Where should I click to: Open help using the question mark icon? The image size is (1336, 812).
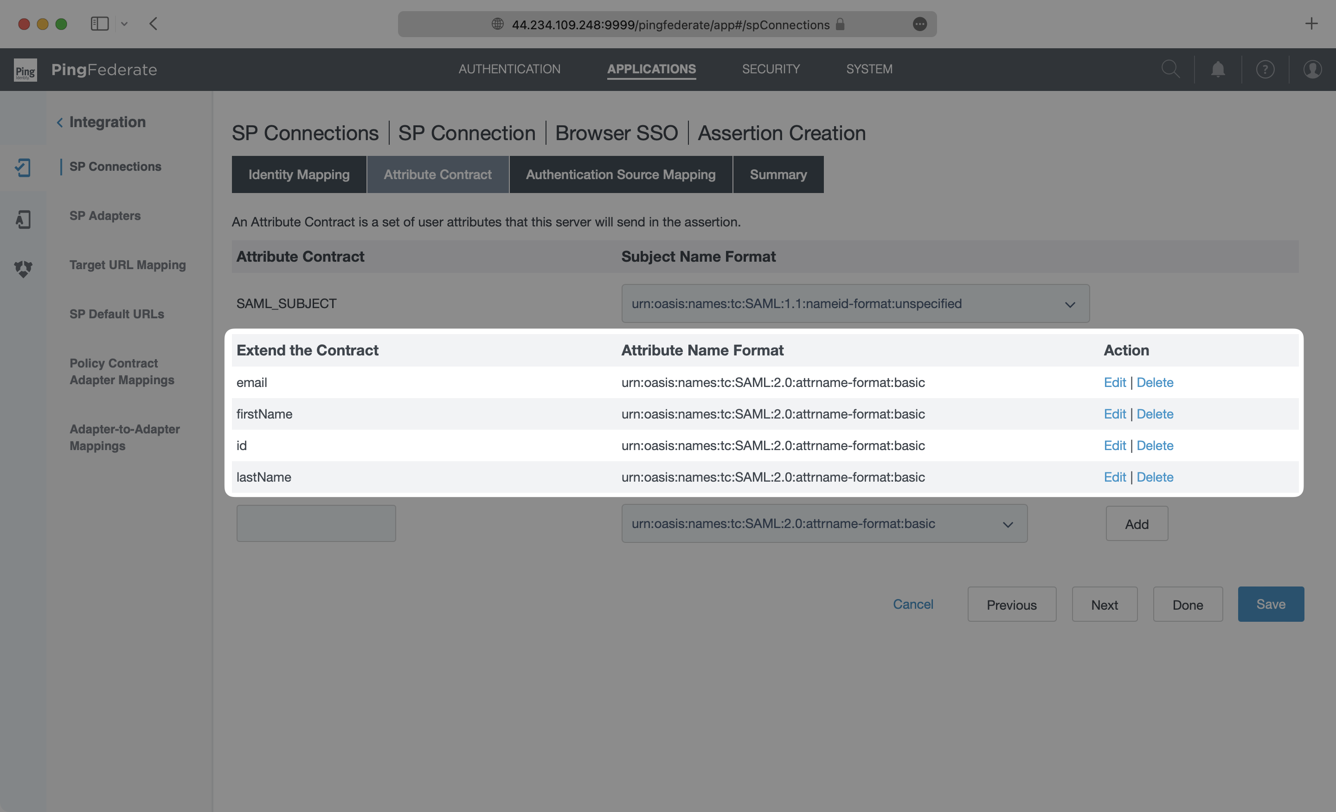coord(1265,69)
